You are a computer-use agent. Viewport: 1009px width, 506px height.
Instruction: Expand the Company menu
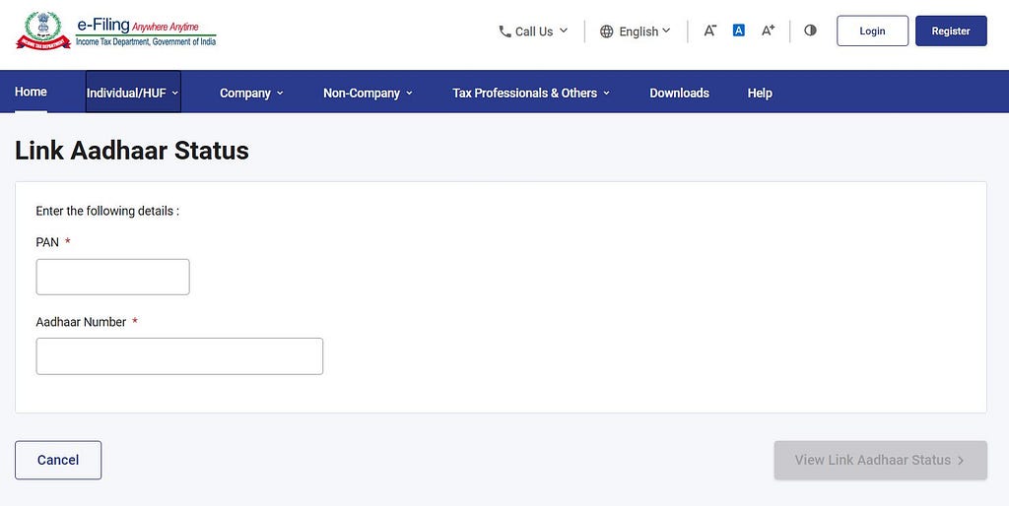tap(251, 94)
